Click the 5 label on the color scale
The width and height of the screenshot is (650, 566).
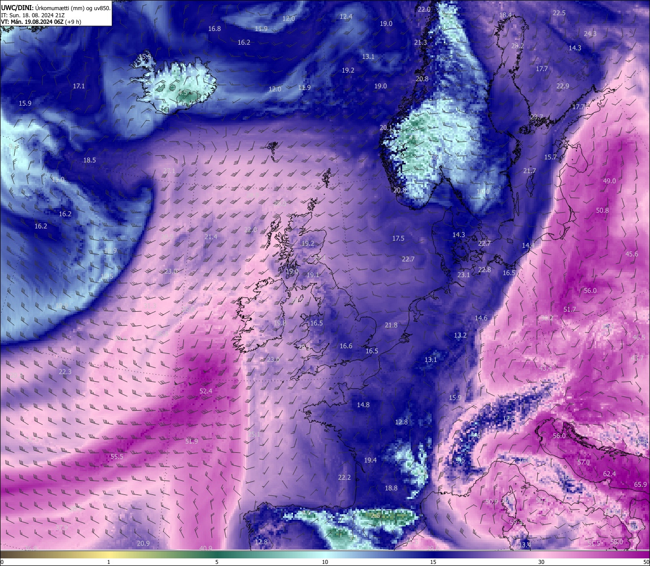217,562
